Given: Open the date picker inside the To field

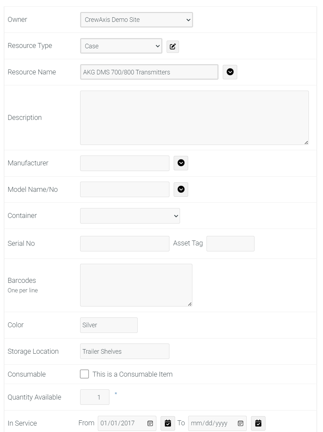Looking at the screenshot, I should tap(240, 423).
